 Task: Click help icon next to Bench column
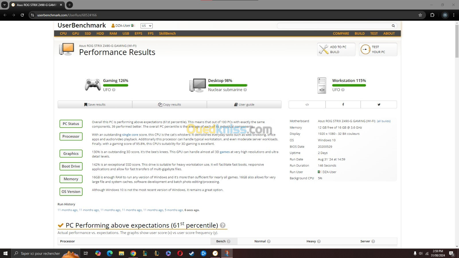click(229, 241)
